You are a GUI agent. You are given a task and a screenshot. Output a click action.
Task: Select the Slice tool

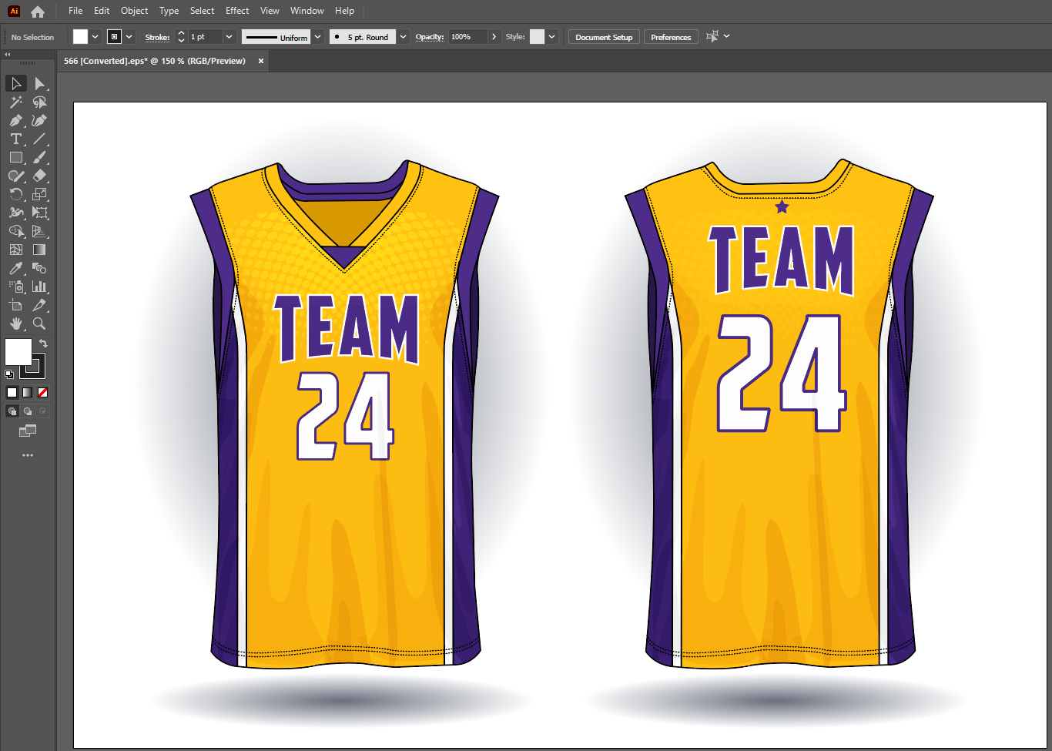40,305
